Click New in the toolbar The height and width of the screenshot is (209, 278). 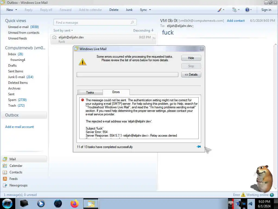tap(10, 10)
